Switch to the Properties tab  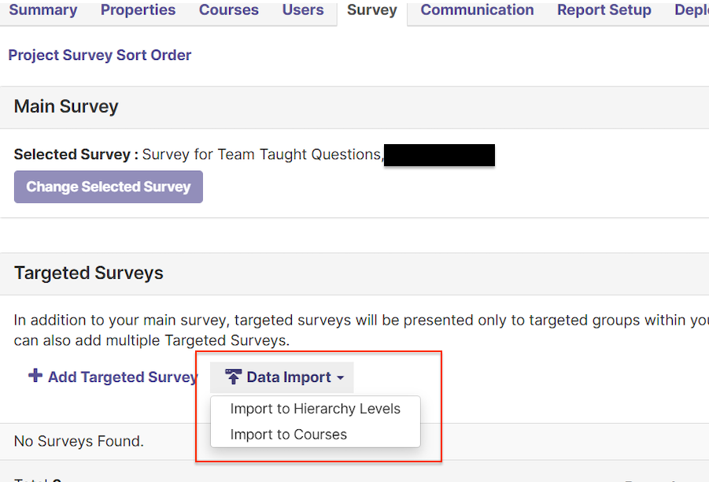138,10
